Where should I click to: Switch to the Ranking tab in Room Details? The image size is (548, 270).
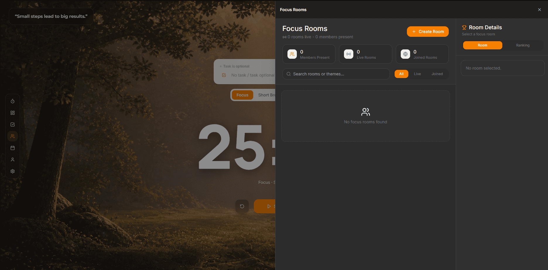click(523, 45)
